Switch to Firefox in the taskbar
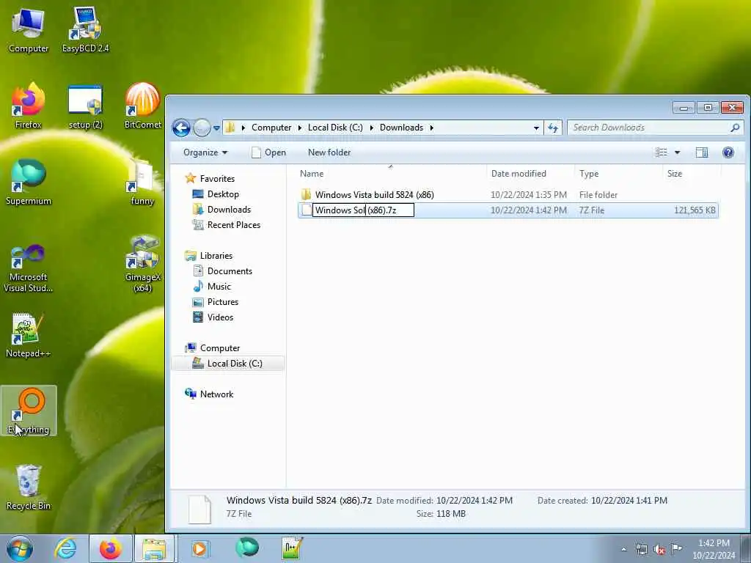Viewport: 751px width, 563px height. 110,548
